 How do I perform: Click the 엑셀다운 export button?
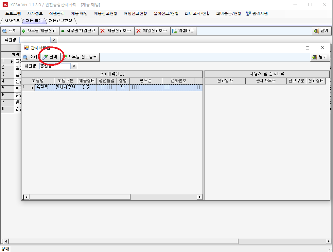tap(183, 31)
